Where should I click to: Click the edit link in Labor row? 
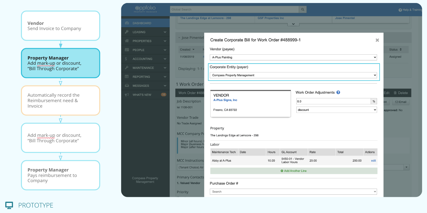(x=373, y=161)
